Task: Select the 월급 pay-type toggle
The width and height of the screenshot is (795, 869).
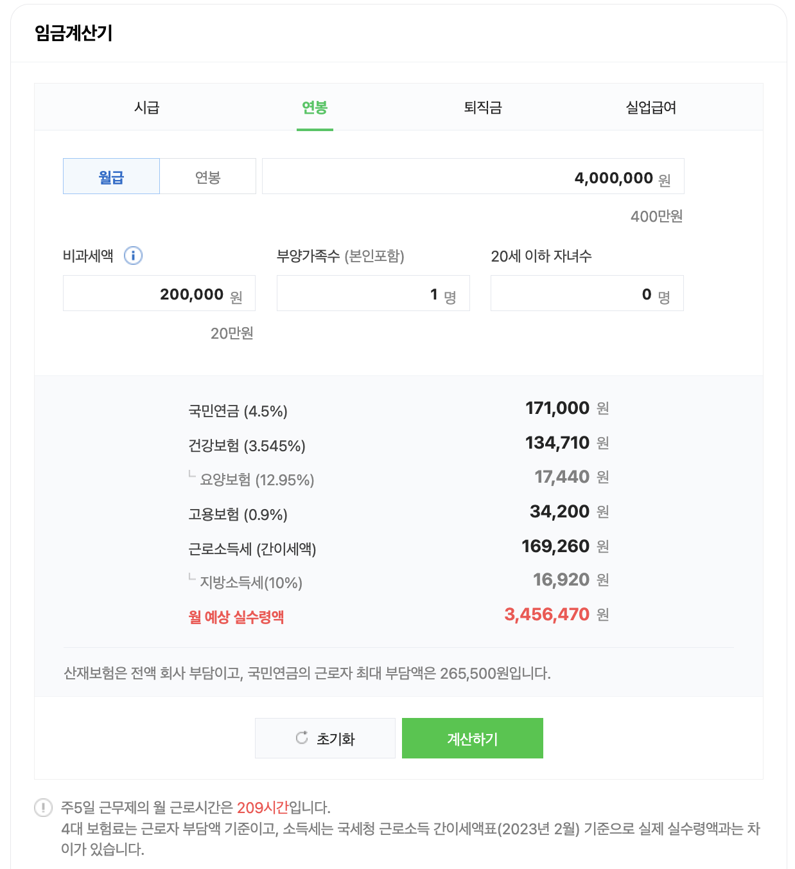Action: (111, 176)
